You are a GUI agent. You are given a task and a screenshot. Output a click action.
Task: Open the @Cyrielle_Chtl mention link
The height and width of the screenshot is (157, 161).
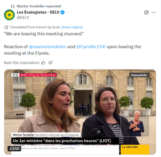coord(91,47)
